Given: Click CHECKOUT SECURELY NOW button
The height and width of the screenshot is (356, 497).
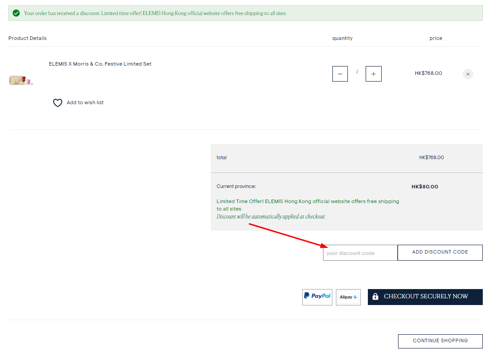Looking at the screenshot, I should 425,297.
